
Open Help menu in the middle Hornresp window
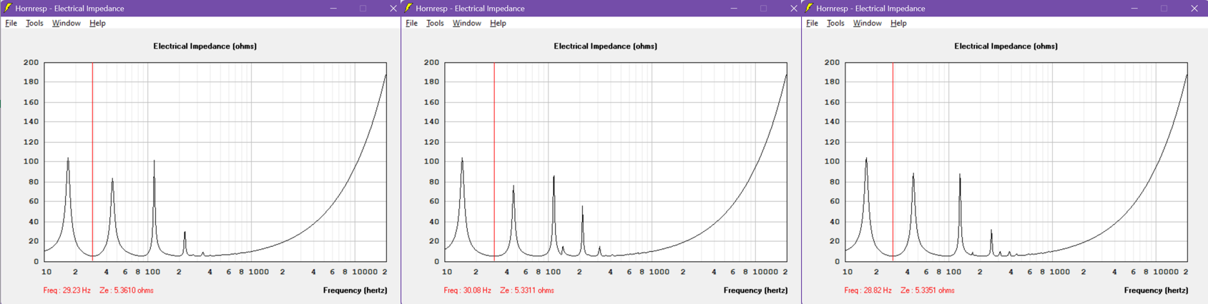[498, 24]
